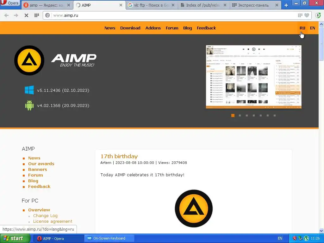Switch site language to EN
The image size is (324, 243).
[312, 28]
